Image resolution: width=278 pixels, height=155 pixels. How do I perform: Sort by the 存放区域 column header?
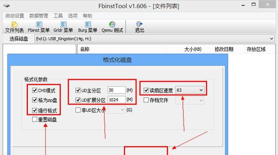coord(259,49)
